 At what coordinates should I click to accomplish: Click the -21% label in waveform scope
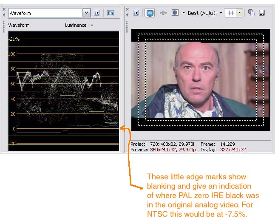(14, 39)
